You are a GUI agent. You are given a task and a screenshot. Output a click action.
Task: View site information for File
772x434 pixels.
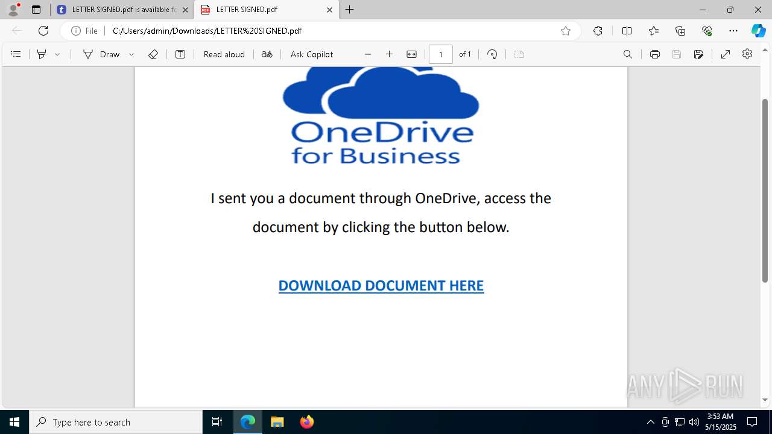coord(84,31)
